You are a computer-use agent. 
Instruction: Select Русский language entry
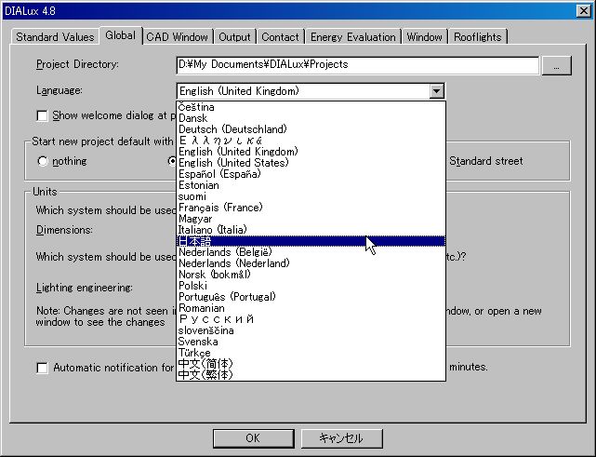tap(311, 319)
